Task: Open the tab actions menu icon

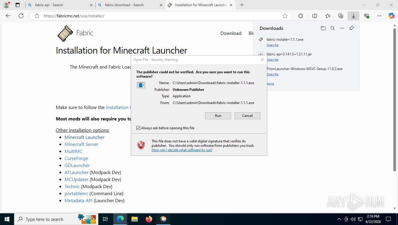Action: point(18,5)
